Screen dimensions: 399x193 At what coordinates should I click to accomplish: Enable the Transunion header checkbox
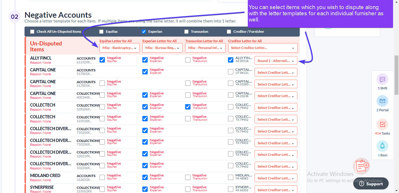point(186,32)
